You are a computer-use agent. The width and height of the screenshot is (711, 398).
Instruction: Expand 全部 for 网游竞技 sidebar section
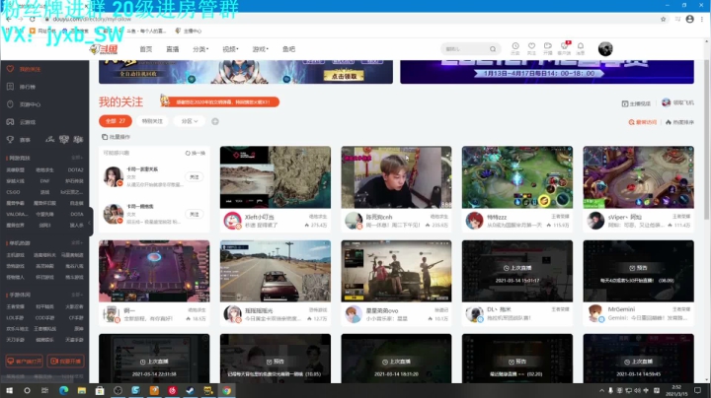77,158
